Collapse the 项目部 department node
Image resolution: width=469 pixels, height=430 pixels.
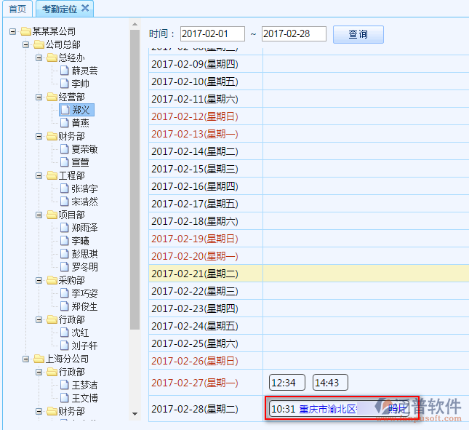point(39,215)
